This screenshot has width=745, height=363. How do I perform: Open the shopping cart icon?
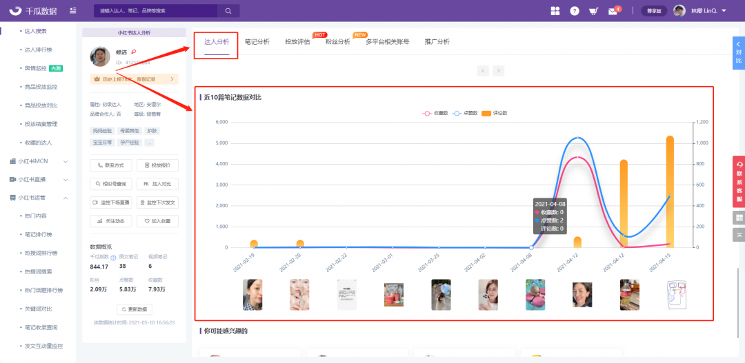[x=593, y=11]
